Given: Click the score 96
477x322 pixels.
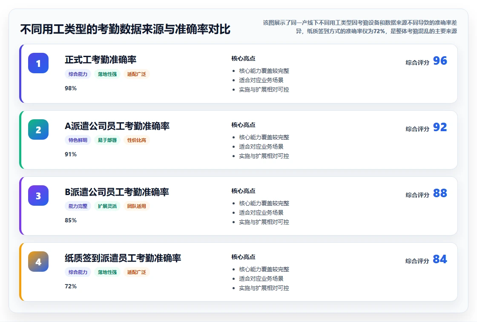Looking at the screenshot, I should 440,60.
